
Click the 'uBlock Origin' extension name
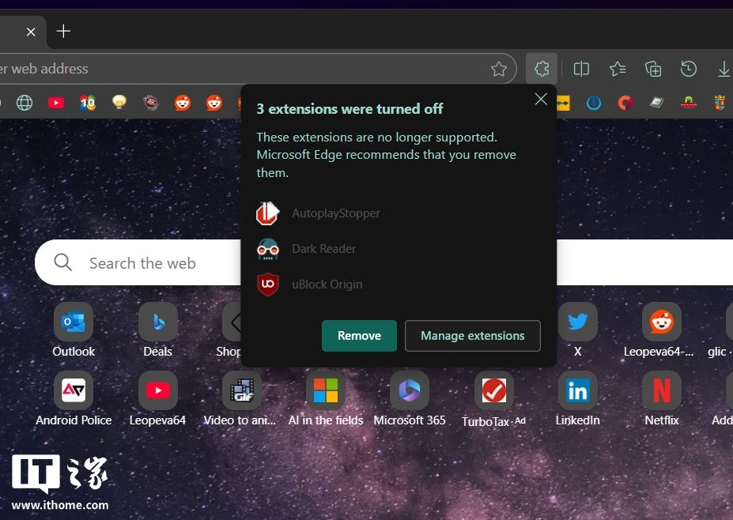tap(327, 284)
